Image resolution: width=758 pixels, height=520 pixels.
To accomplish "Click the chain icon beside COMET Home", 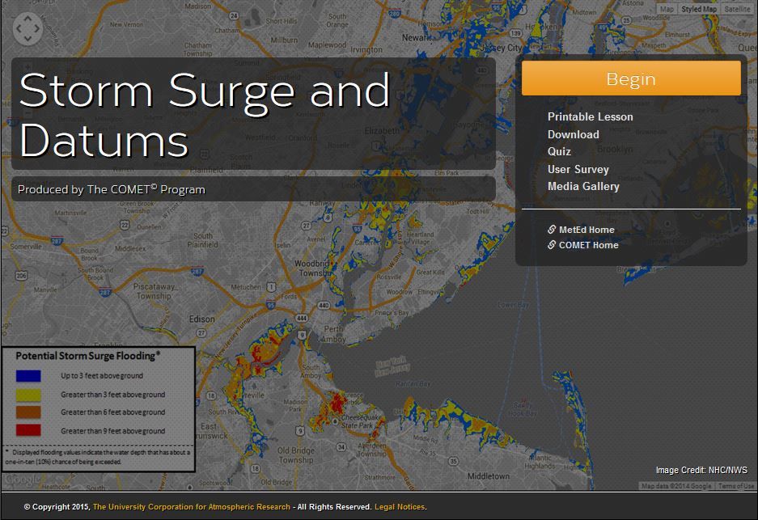I will (x=552, y=245).
